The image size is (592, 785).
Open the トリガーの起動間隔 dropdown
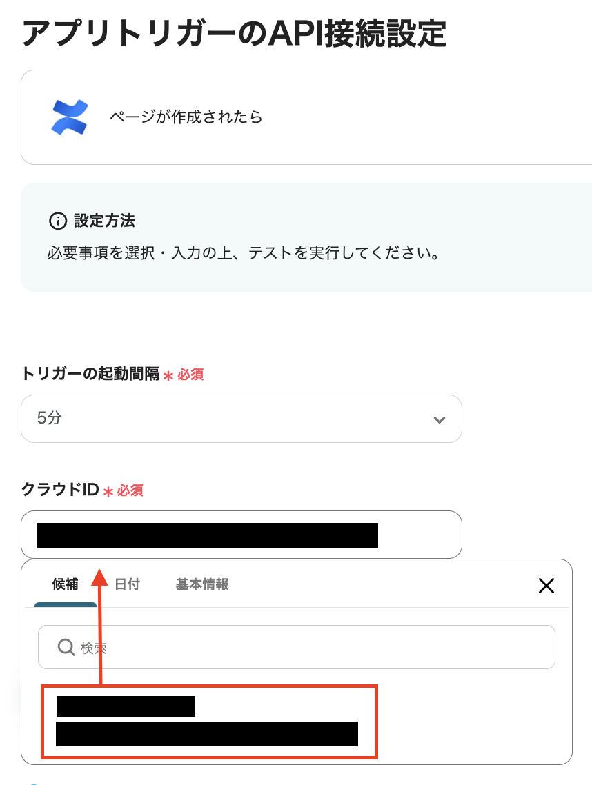point(241,419)
